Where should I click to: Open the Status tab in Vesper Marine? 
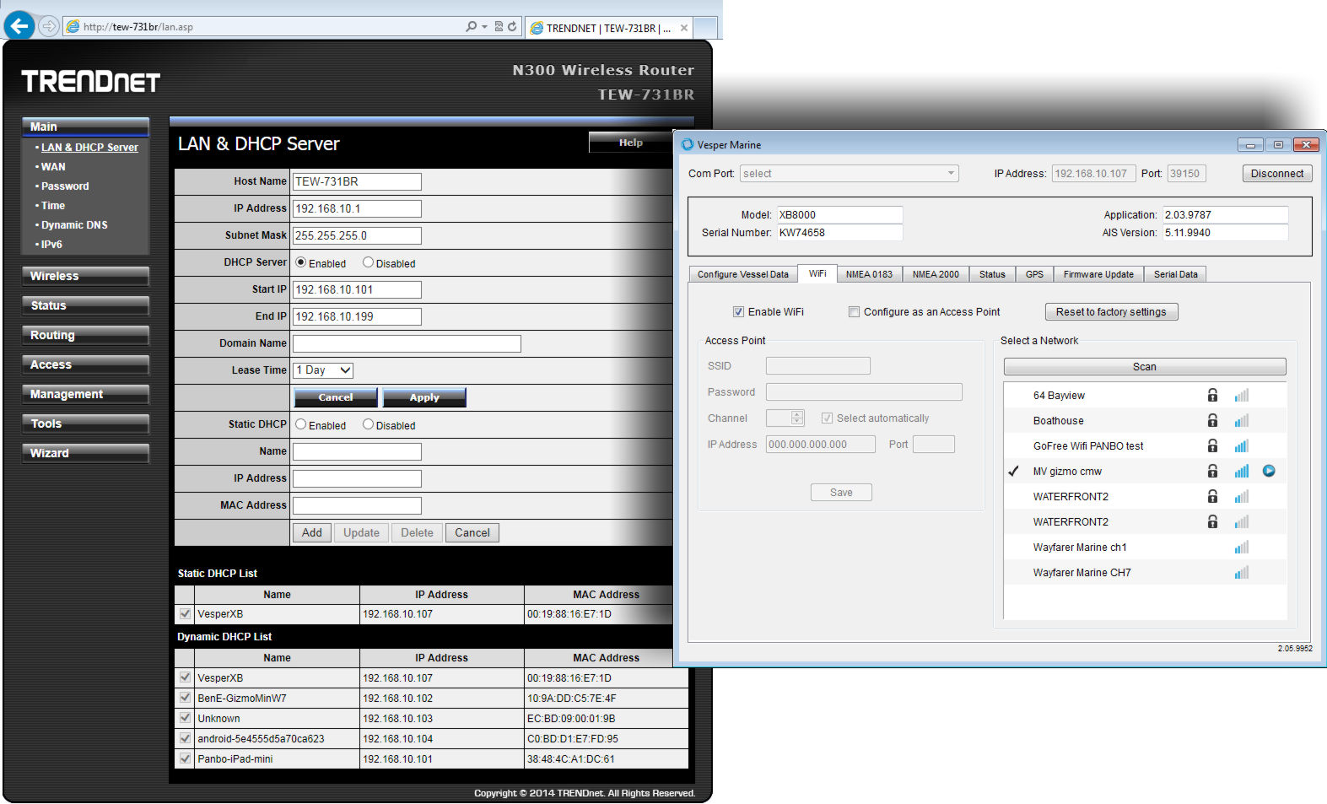tap(992, 274)
